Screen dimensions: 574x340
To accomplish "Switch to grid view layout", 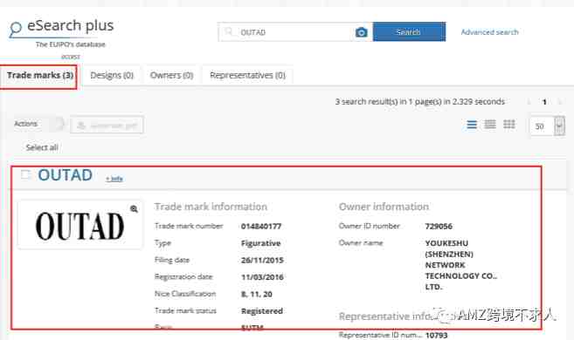I will coord(509,125).
